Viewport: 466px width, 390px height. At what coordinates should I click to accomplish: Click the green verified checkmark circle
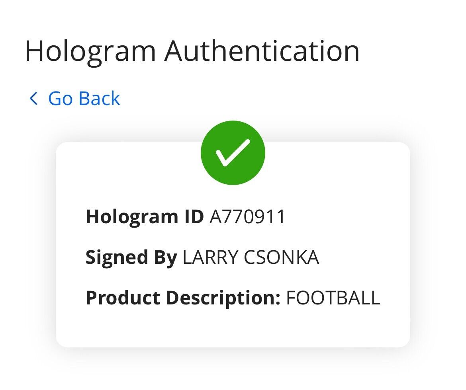click(233, 153)
